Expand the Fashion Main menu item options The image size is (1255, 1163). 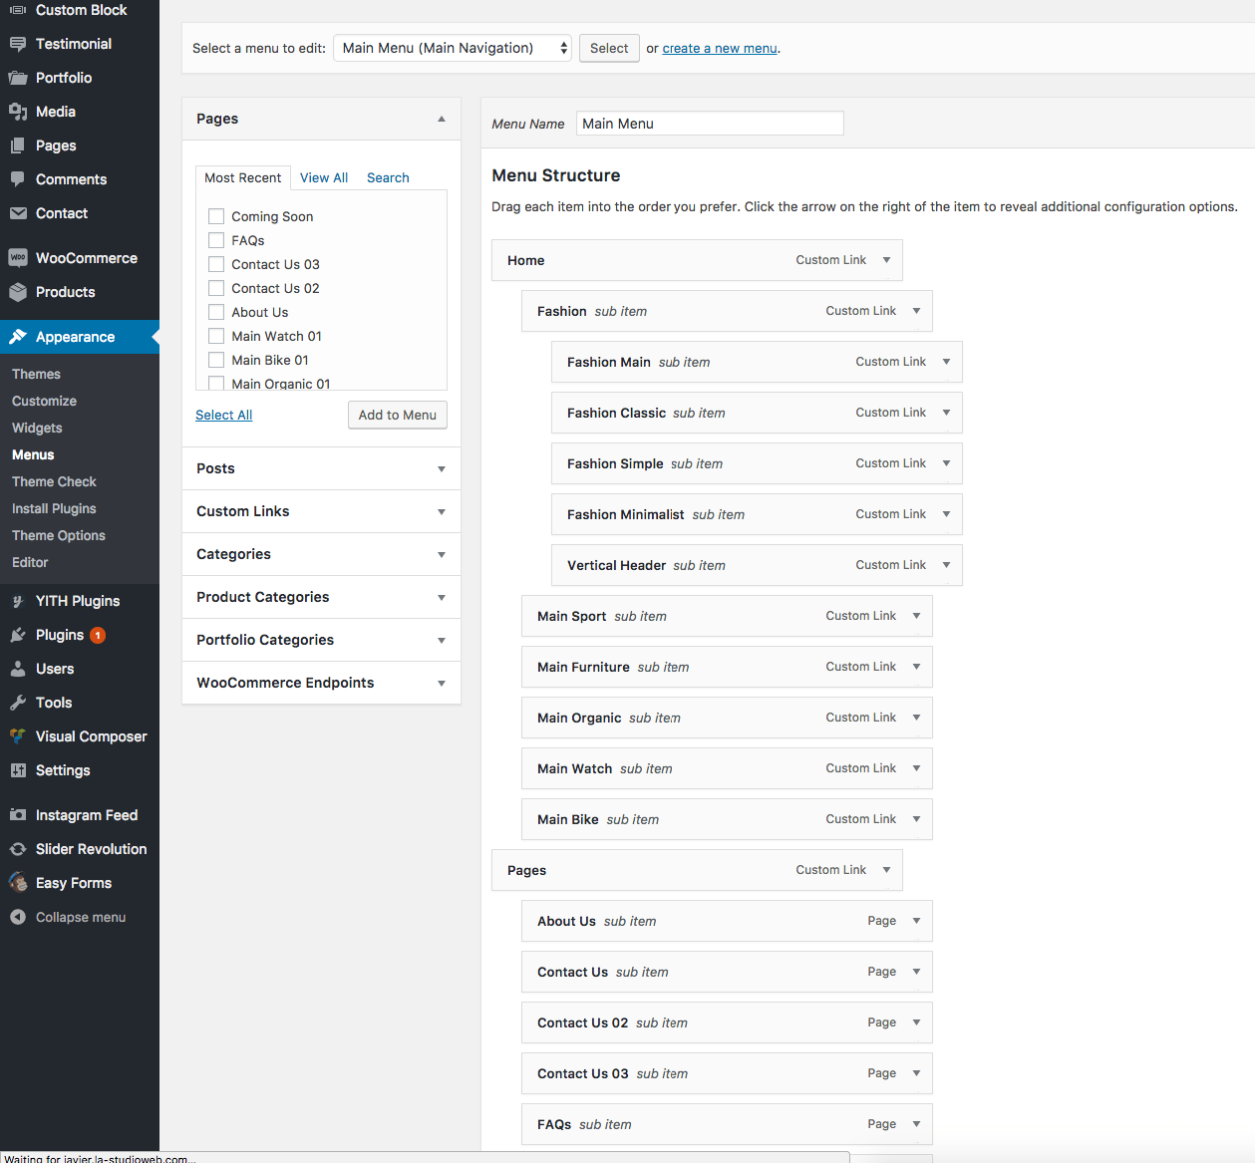coord(946,362)
